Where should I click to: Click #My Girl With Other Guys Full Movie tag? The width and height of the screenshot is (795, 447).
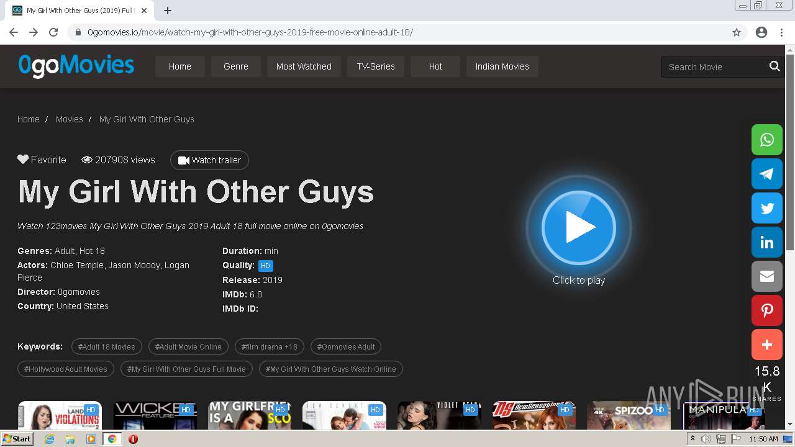(186, 369)
